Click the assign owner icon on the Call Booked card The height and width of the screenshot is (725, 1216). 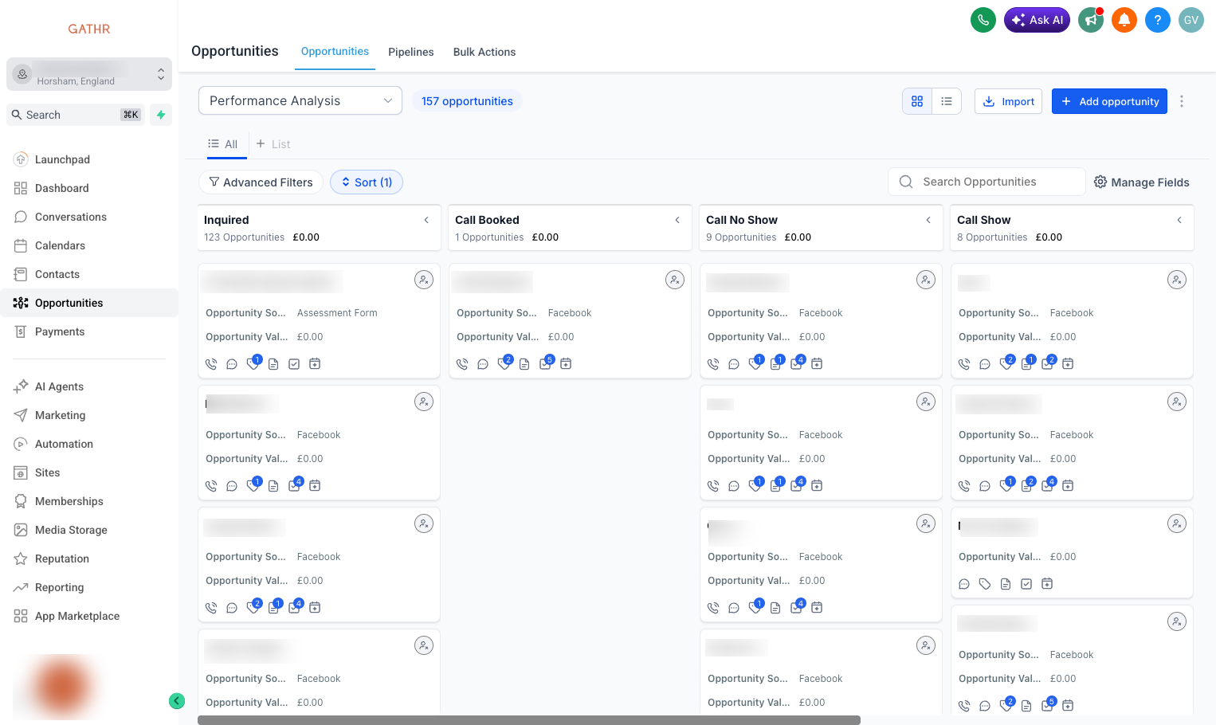675,280
